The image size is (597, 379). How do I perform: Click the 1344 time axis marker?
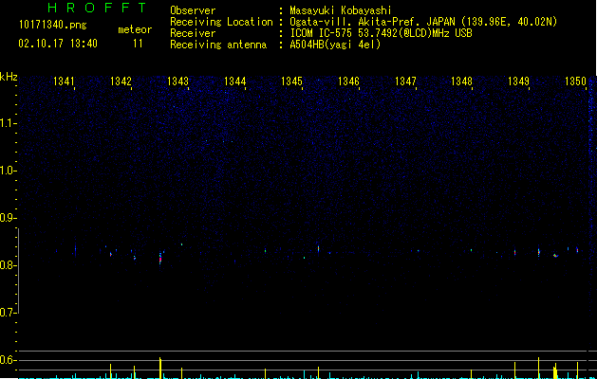(x=235, y=81)
